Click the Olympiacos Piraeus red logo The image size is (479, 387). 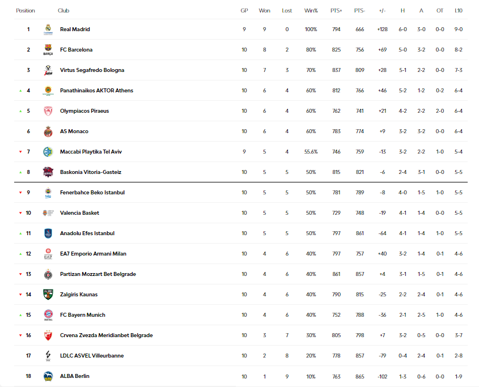pos(48,111)
